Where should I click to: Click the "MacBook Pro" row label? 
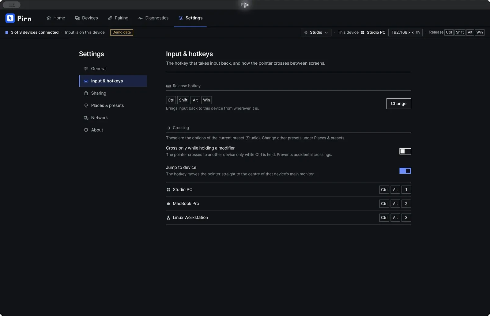tap(186, 204)
